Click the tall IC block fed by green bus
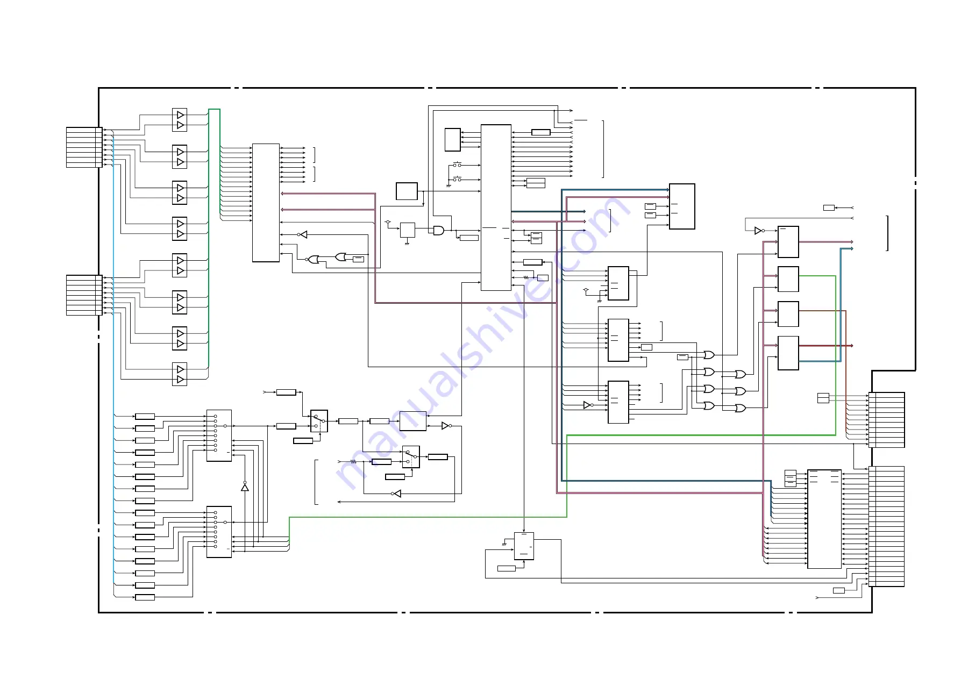 click(x=266, y=203)
